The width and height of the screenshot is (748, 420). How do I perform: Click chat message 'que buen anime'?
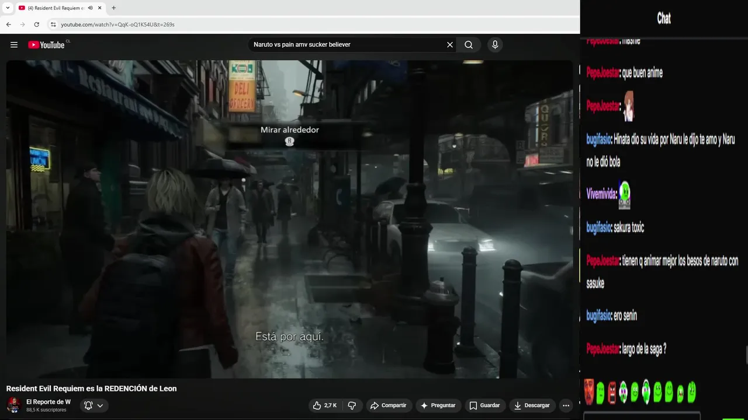click(x=642, y=73)
